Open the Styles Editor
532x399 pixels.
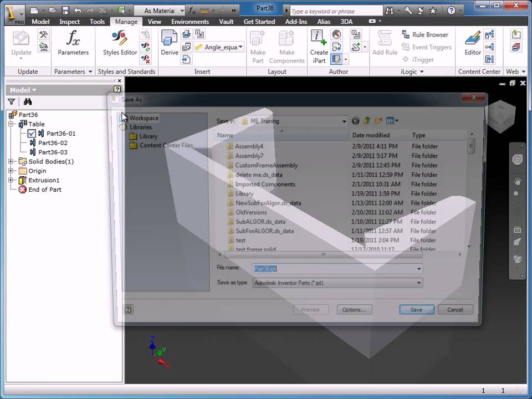pyautogui.click(x=120, y=43)
